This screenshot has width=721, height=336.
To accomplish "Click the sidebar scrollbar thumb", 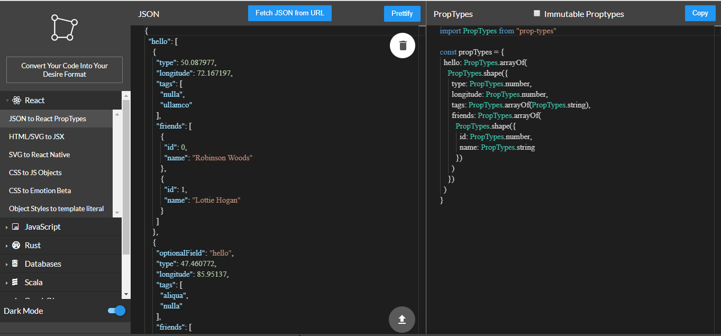I will click(126, 177).
